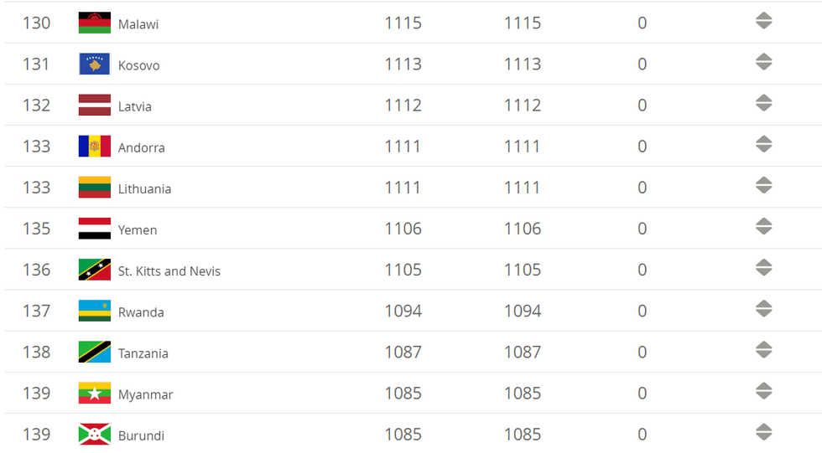Click the Kosovo flag icon
The width and height of the screenshot is (822, 453).
click(x=95, y=64)
